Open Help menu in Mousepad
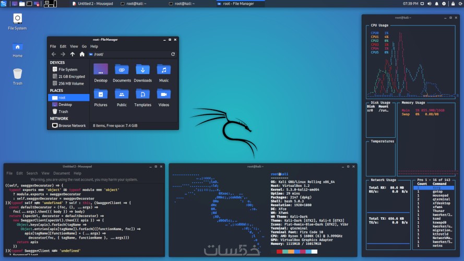The width and height of the screenshot is (464, 261). pyautogui.click(x=78, y=173)
